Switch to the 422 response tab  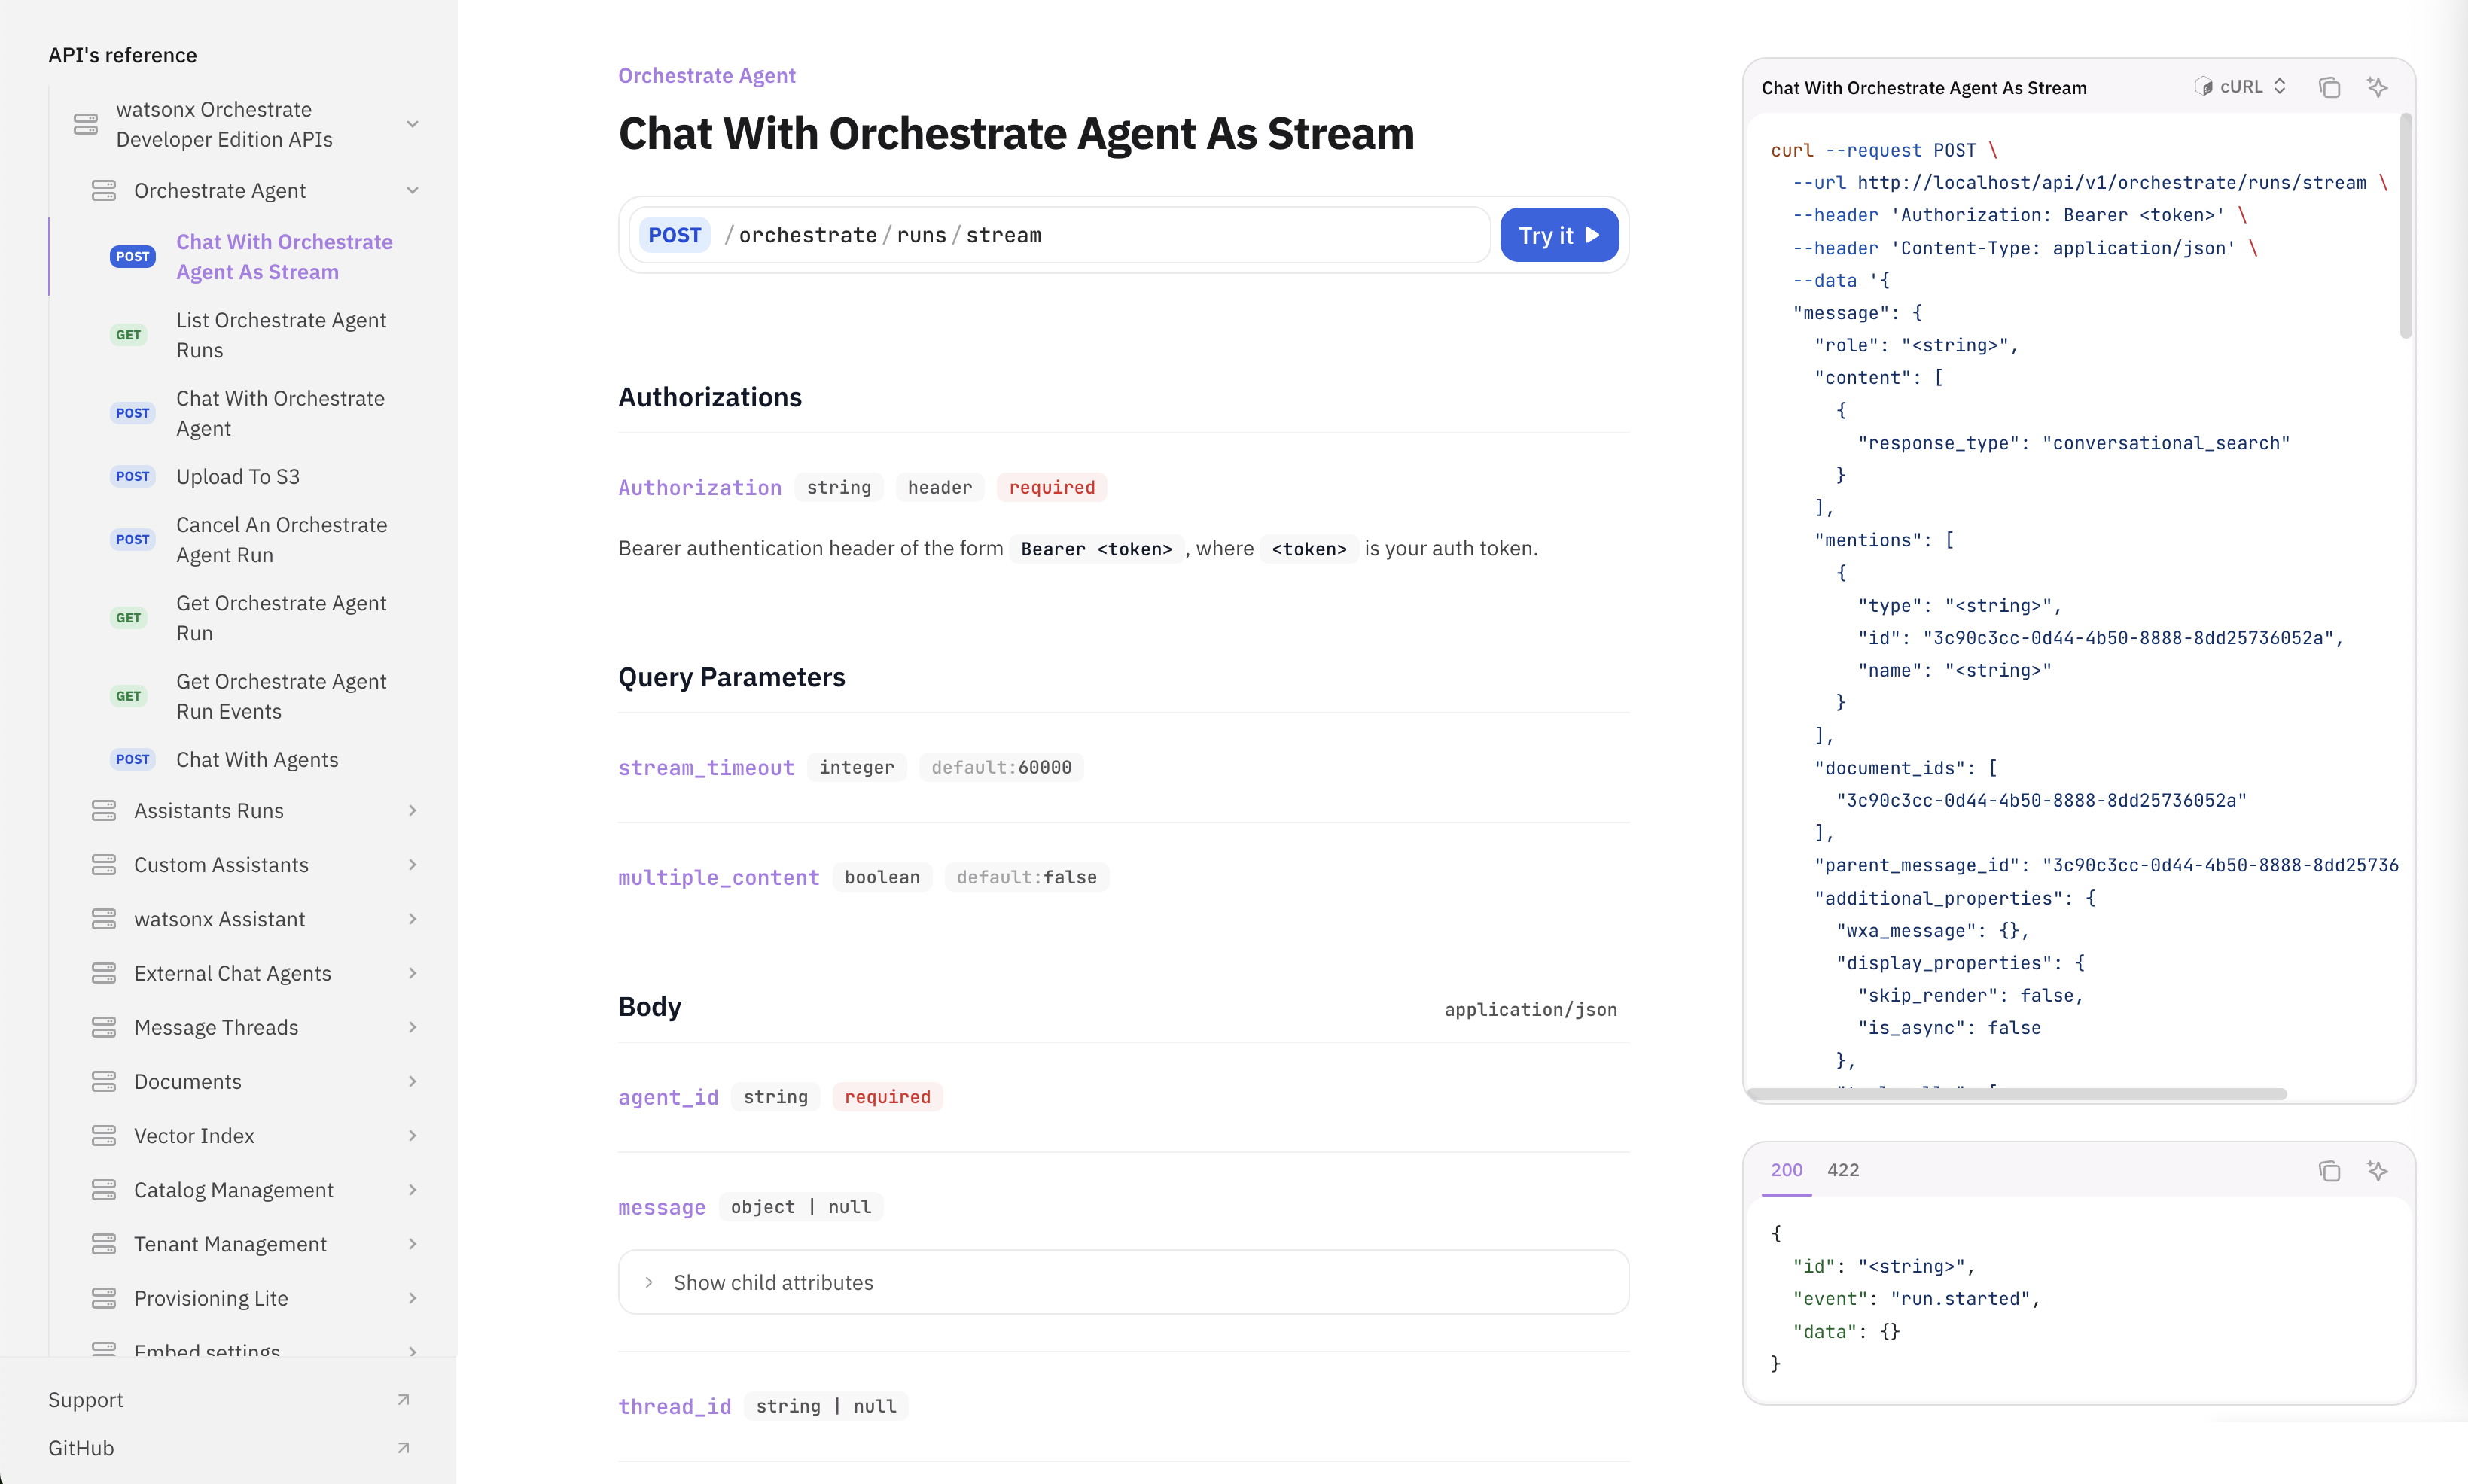pyautogui.click(x=1843, y=1170)
